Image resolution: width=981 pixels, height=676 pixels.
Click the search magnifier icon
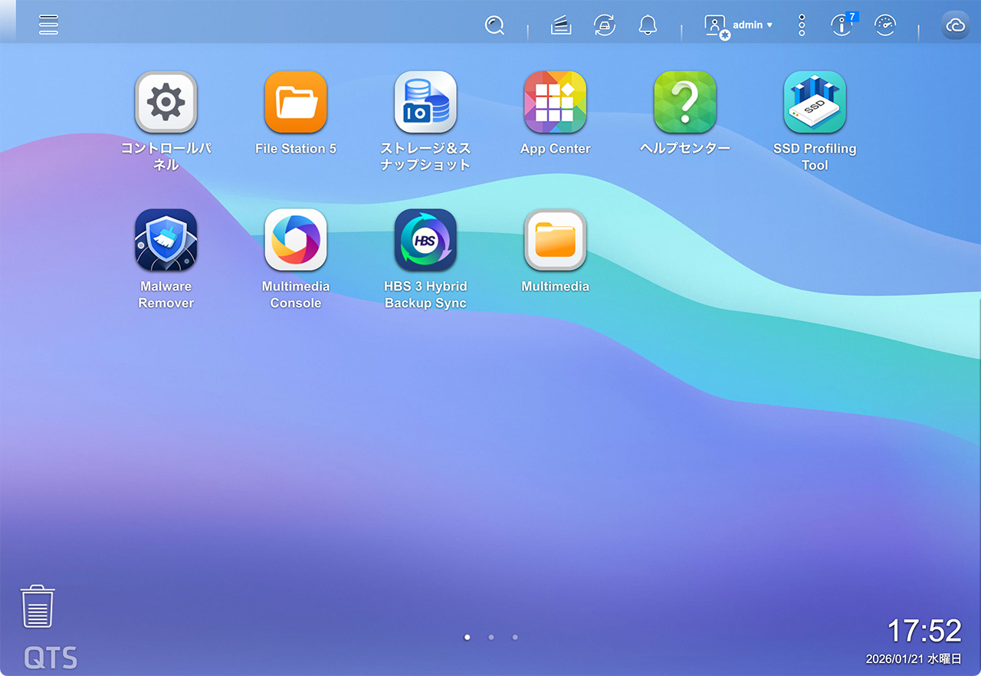tap(494, 25)
